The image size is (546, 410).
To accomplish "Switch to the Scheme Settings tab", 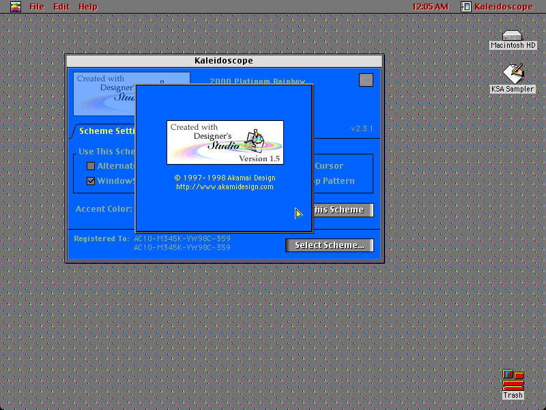I will pyautogui.click(x=104, y=131).
